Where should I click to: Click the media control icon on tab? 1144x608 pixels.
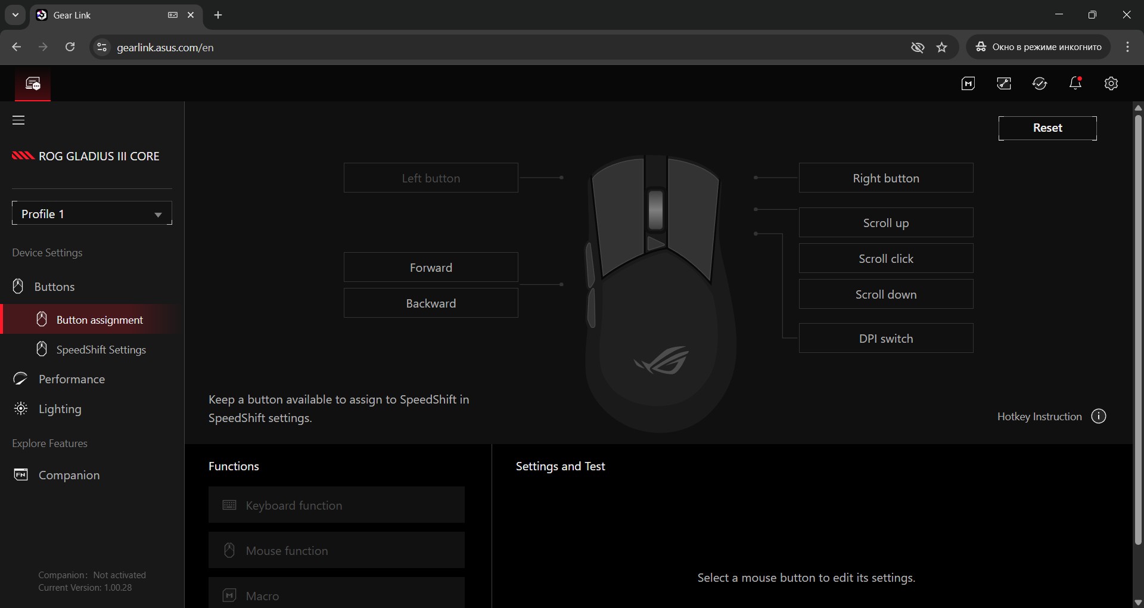(x=173, y=15)
